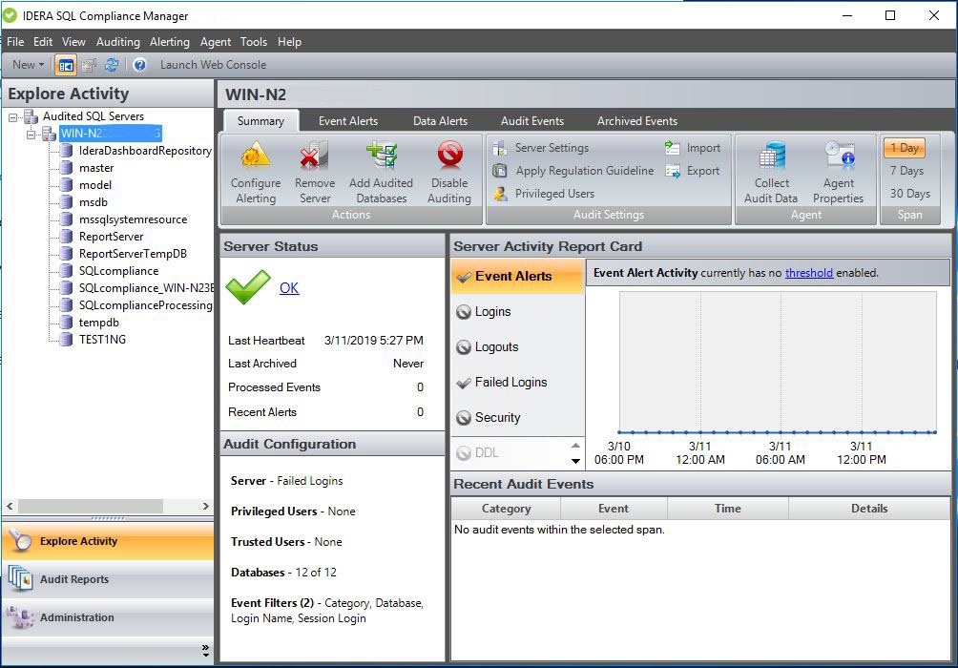958x668 pixels.
Task: Open the Audit Reports navigation pane
Action: [108, 579]
